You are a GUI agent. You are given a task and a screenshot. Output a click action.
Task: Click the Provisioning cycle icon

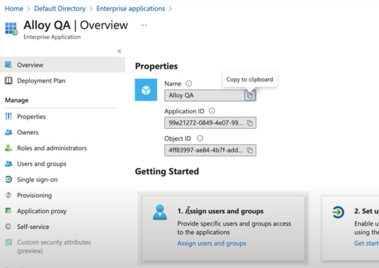8,195
